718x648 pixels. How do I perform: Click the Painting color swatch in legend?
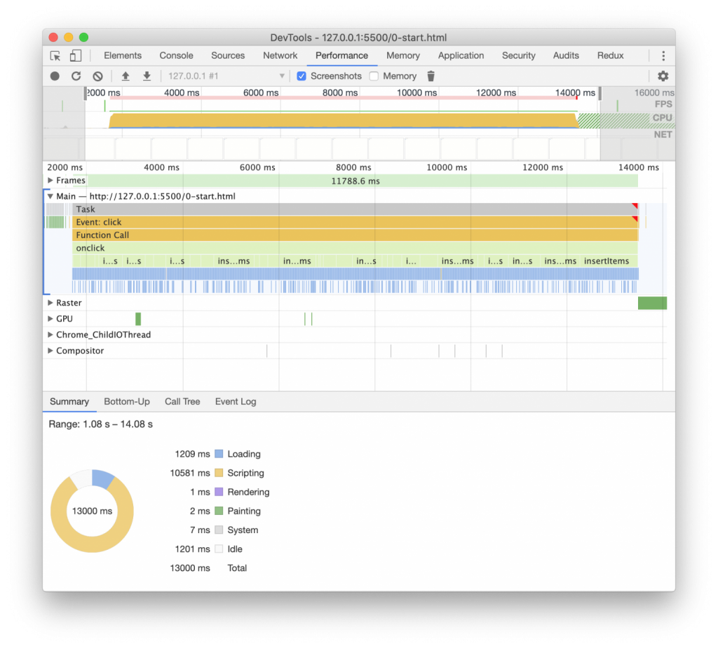219,511
